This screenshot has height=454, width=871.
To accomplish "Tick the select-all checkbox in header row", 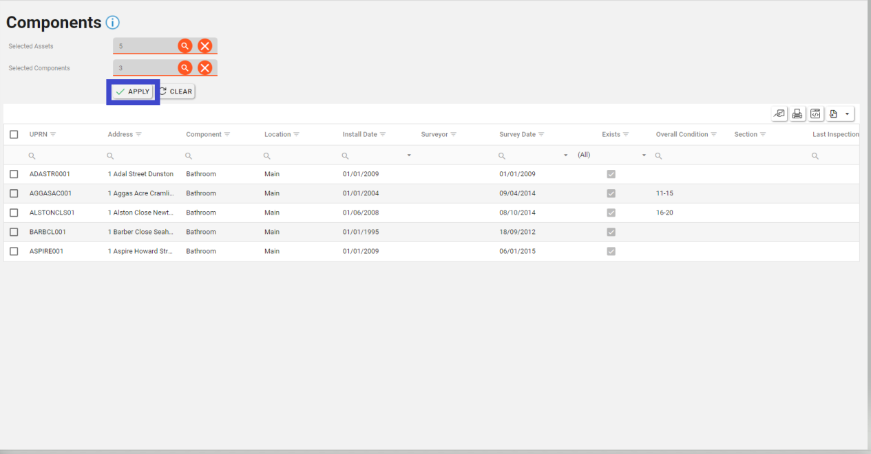I will pos(14,135).
